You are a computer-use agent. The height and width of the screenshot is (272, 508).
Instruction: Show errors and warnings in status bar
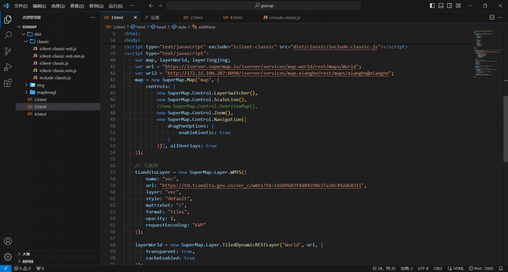(x=22, y=269)
